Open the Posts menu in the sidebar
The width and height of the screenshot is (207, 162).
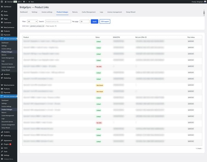[5, 12]
